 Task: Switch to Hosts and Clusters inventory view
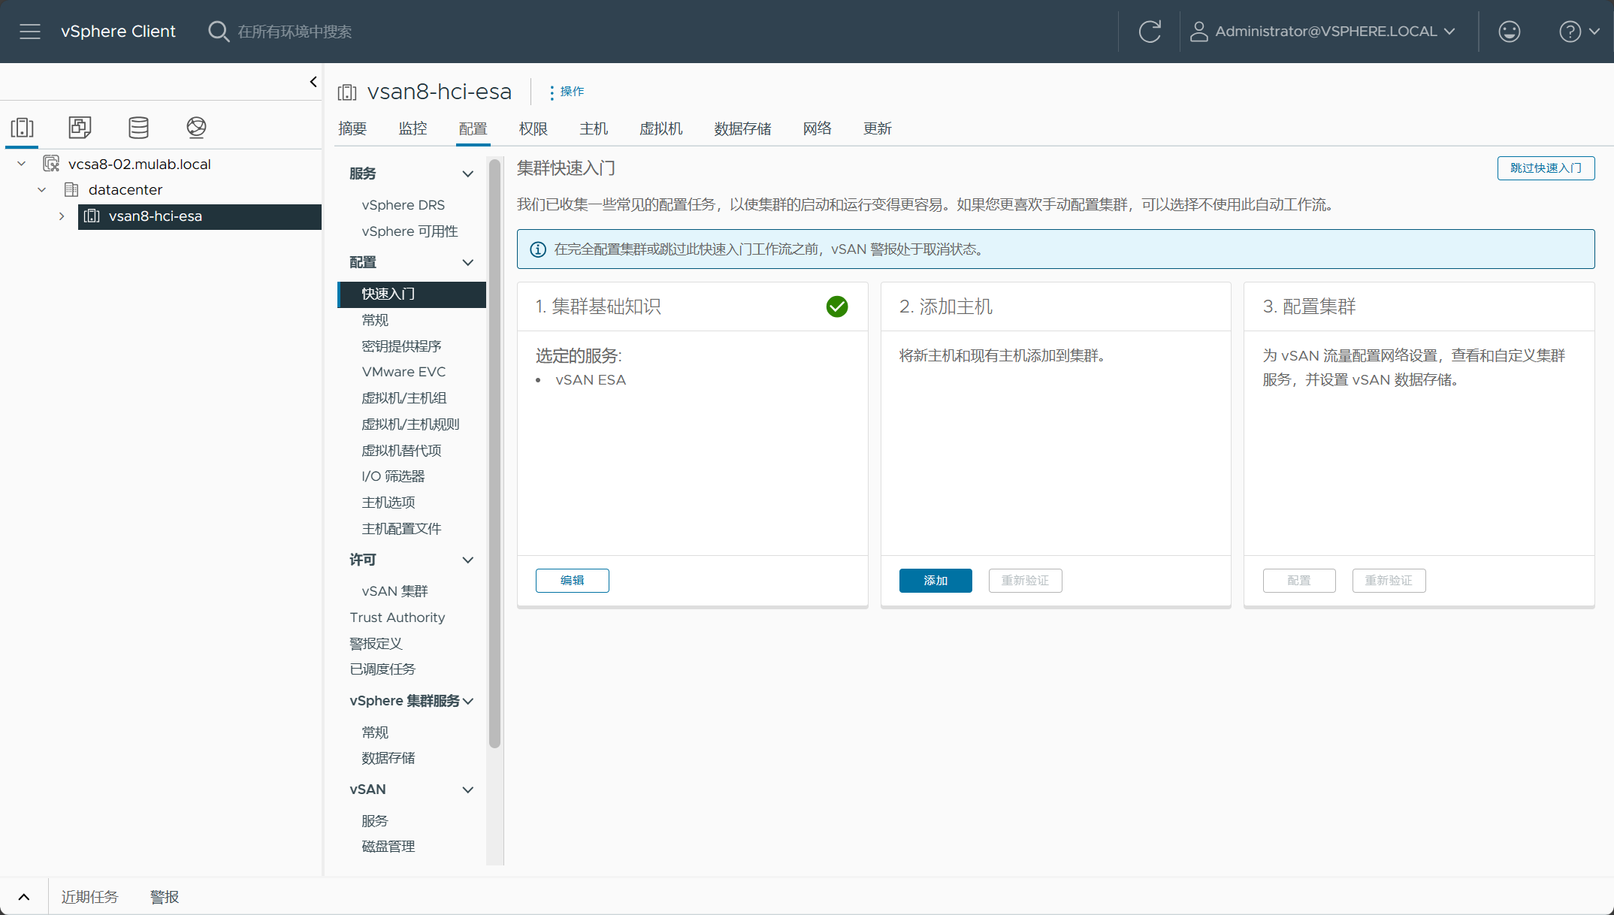(23, 128)
